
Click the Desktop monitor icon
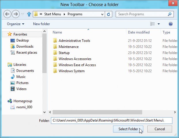13,40
